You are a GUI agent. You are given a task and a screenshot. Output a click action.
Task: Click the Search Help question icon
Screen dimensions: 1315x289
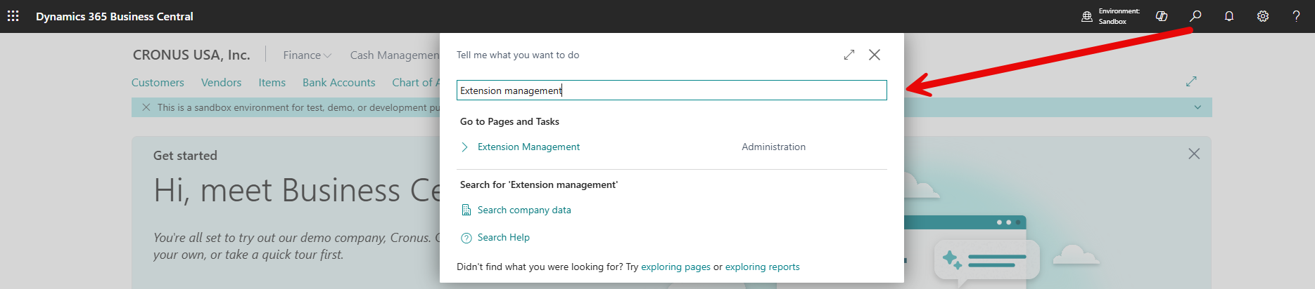click(466, 238)
